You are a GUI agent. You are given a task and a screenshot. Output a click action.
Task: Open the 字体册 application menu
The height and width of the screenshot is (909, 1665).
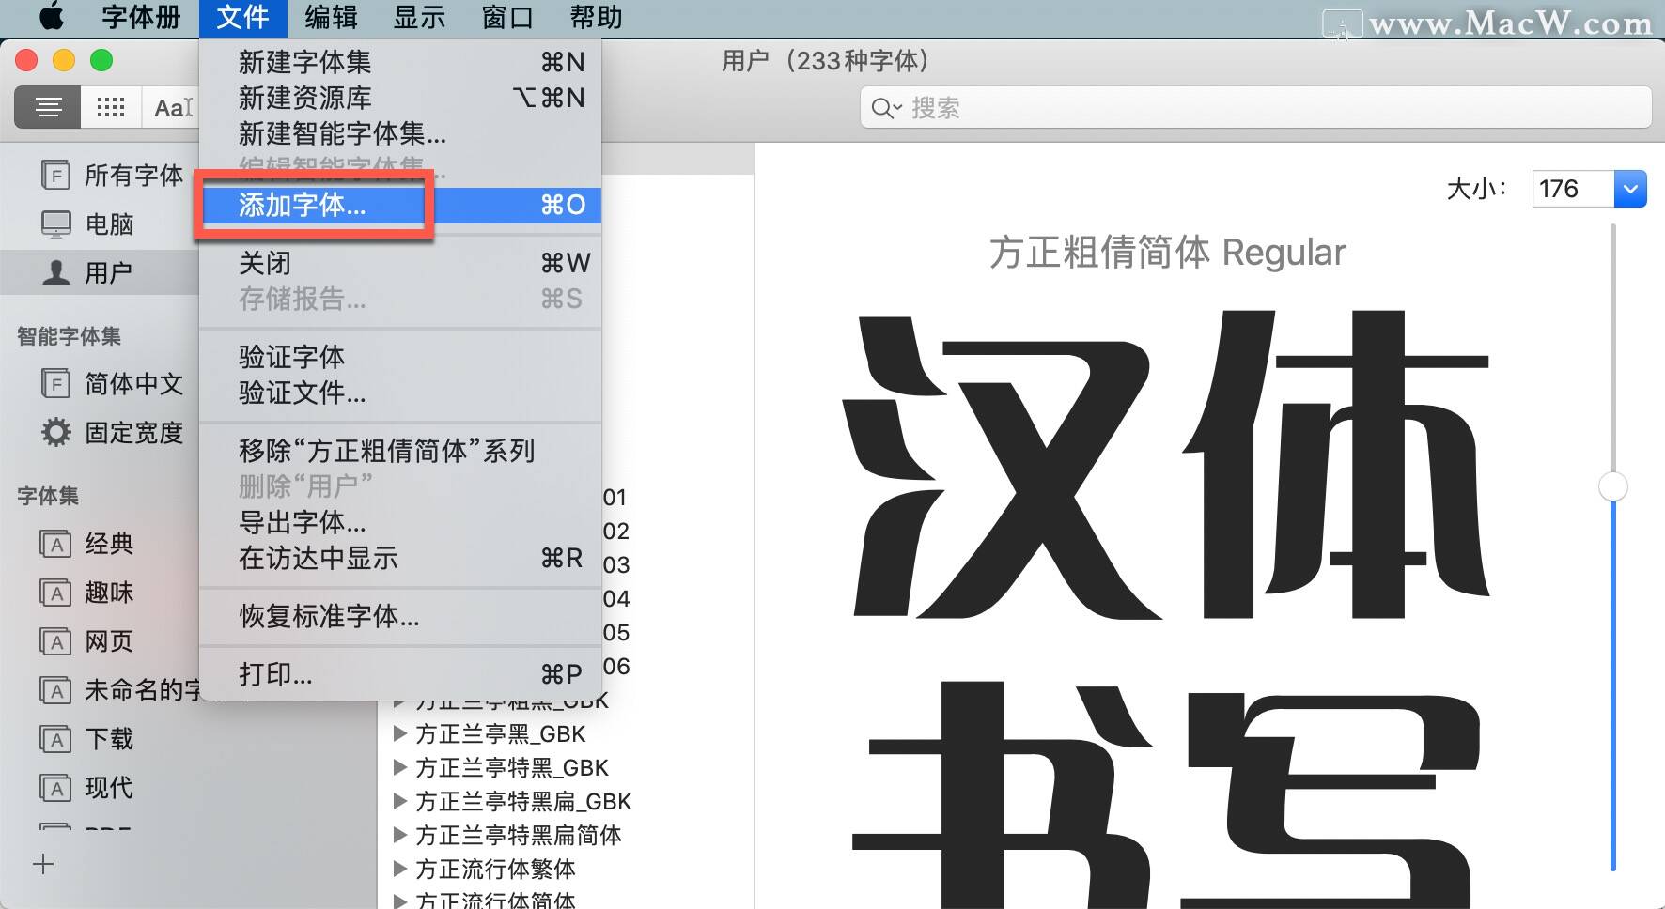141,17
